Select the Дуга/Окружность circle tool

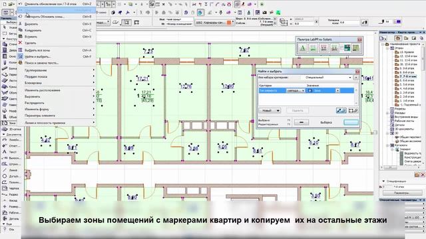point(11,176)
